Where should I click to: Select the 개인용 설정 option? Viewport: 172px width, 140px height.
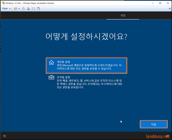click(x=86, y=66)
